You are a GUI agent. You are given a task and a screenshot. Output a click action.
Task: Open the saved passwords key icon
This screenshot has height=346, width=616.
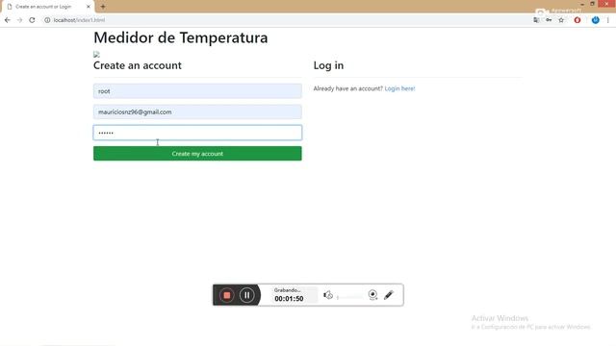point(549,20)
